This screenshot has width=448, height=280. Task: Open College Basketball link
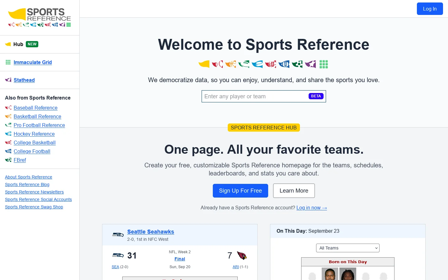coord(35,142)
